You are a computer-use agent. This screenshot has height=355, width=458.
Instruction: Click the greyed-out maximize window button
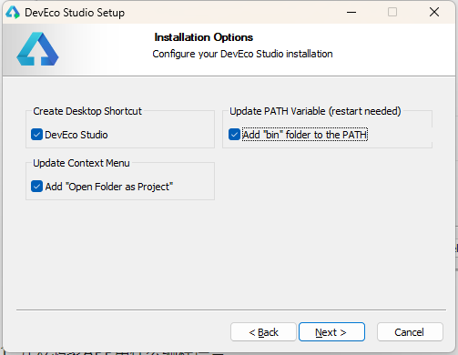(x=392, y=13)
